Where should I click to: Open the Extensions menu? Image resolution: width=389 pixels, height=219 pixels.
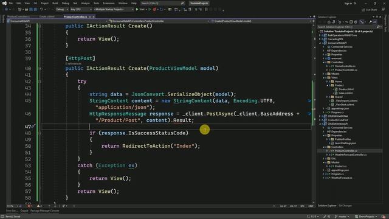109,3
